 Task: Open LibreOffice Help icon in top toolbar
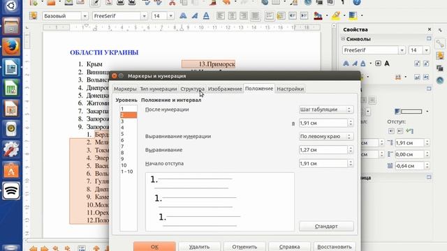point(357,3)
